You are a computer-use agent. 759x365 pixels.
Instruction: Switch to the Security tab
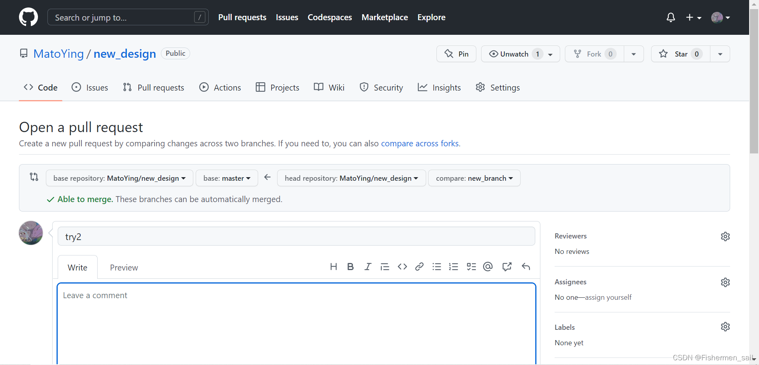pos(381,87)
